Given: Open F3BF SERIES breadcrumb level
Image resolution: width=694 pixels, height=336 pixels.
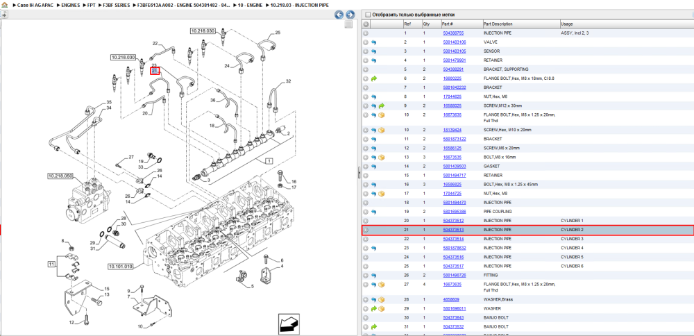Looking at the screenshot, I should pyautogui.click(x=117, y=6).
